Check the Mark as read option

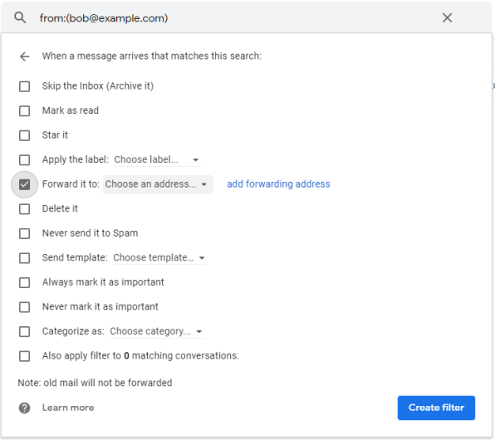coord(24,110)
